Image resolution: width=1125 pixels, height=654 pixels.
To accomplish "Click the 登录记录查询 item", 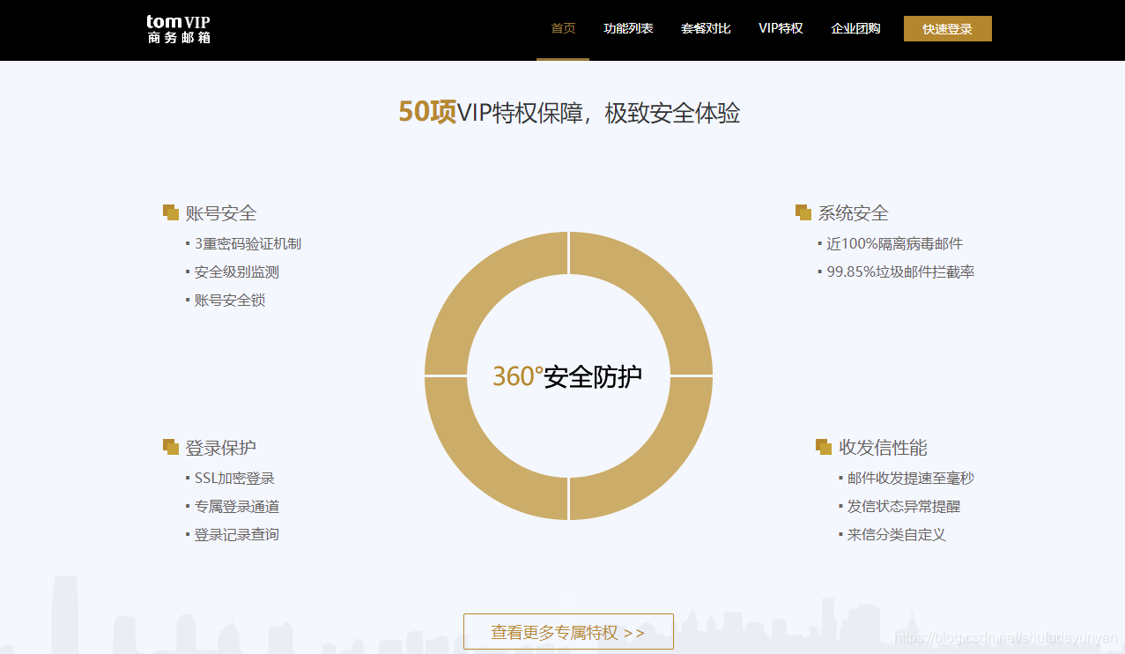I will tap(237, 535).
